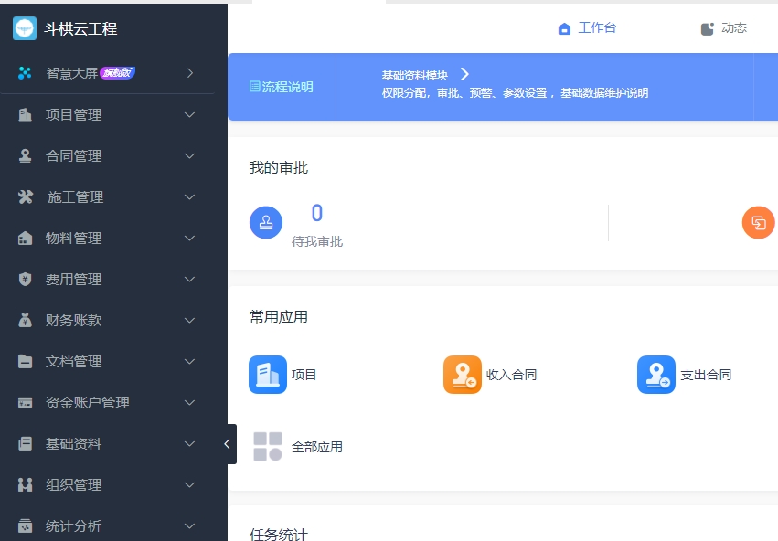Select 资金账户管理 in the sidebar

pyautogui.click(x=87, y=403)
